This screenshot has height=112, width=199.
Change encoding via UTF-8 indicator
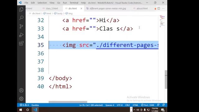click(x=119, y=105)
